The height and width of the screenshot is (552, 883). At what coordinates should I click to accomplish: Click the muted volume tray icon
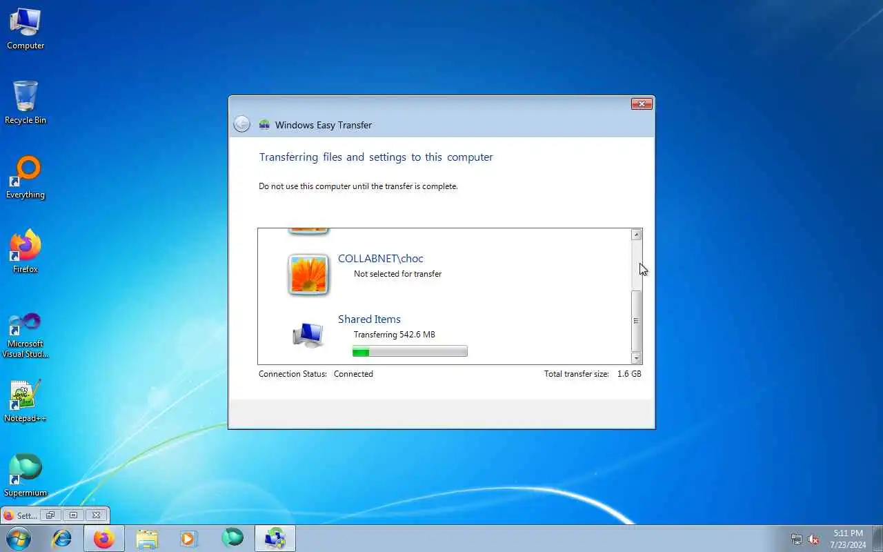coord(813,539)
